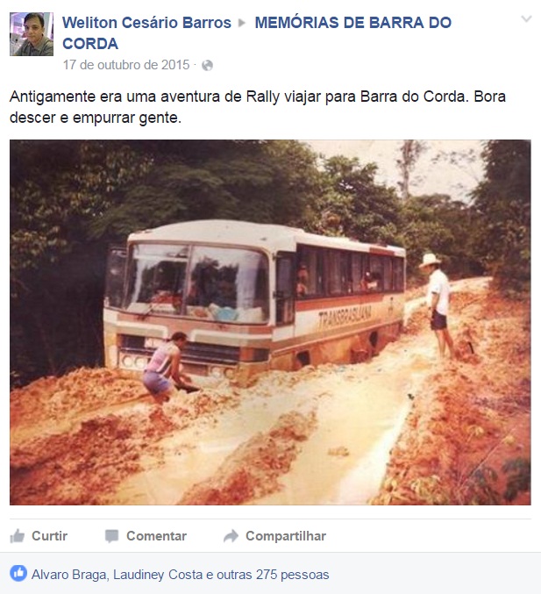The height and width of the screenshot is (594, 541).
Task: Like the post with Curtir
Action: point(50,536)
